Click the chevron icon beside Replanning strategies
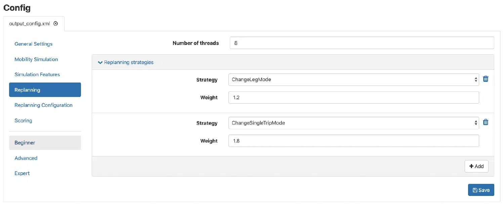 coord(100,62)
